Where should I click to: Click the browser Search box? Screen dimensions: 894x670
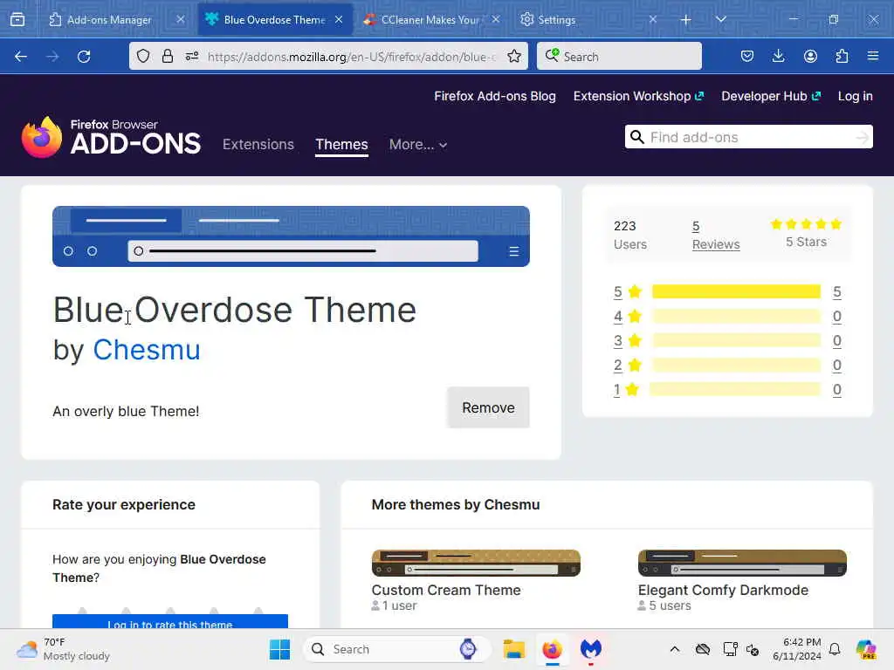619,57
